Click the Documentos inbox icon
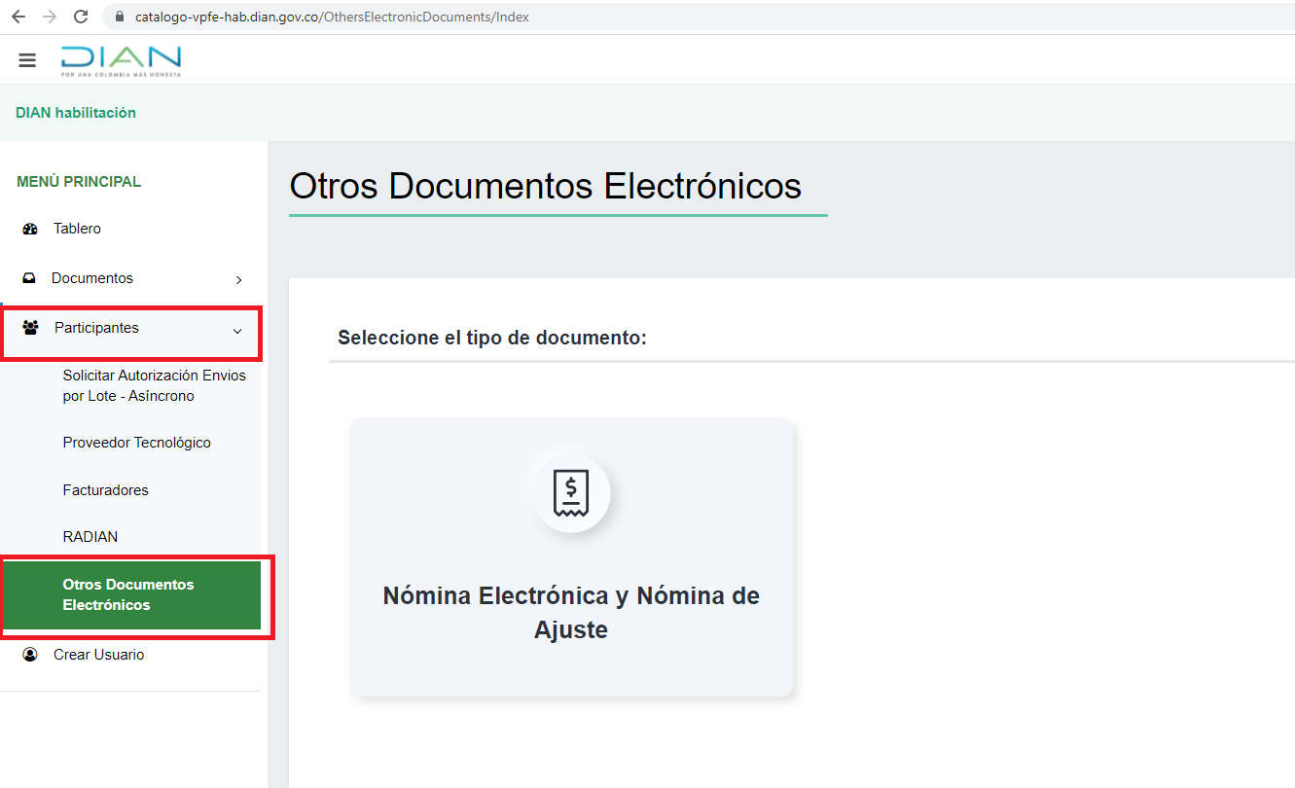The image size is (1295, 788). click(x=29, y=278)
